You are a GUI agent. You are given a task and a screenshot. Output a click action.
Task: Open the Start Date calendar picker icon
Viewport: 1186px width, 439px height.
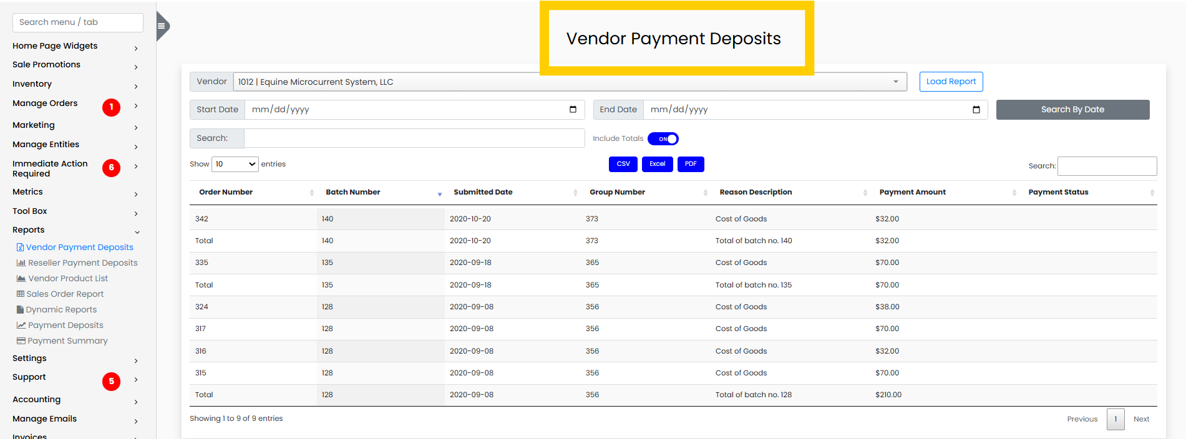[x=573, y=110]
